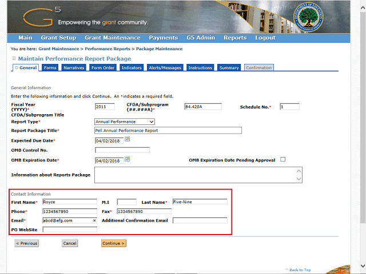Click the Department of Education seal

[308, 18]
